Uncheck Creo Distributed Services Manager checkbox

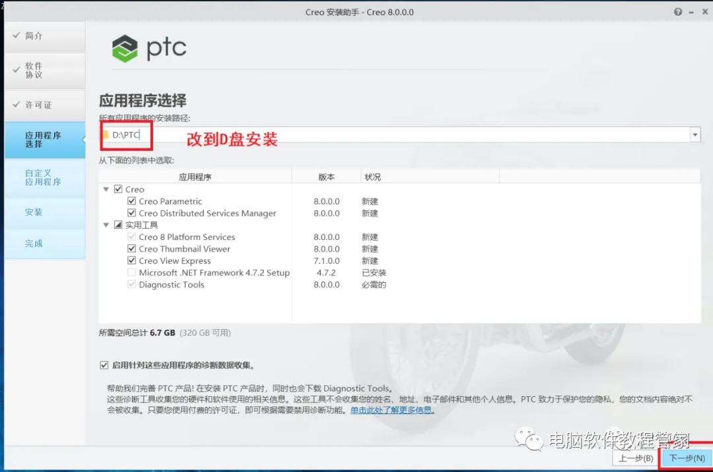(132, 213)
